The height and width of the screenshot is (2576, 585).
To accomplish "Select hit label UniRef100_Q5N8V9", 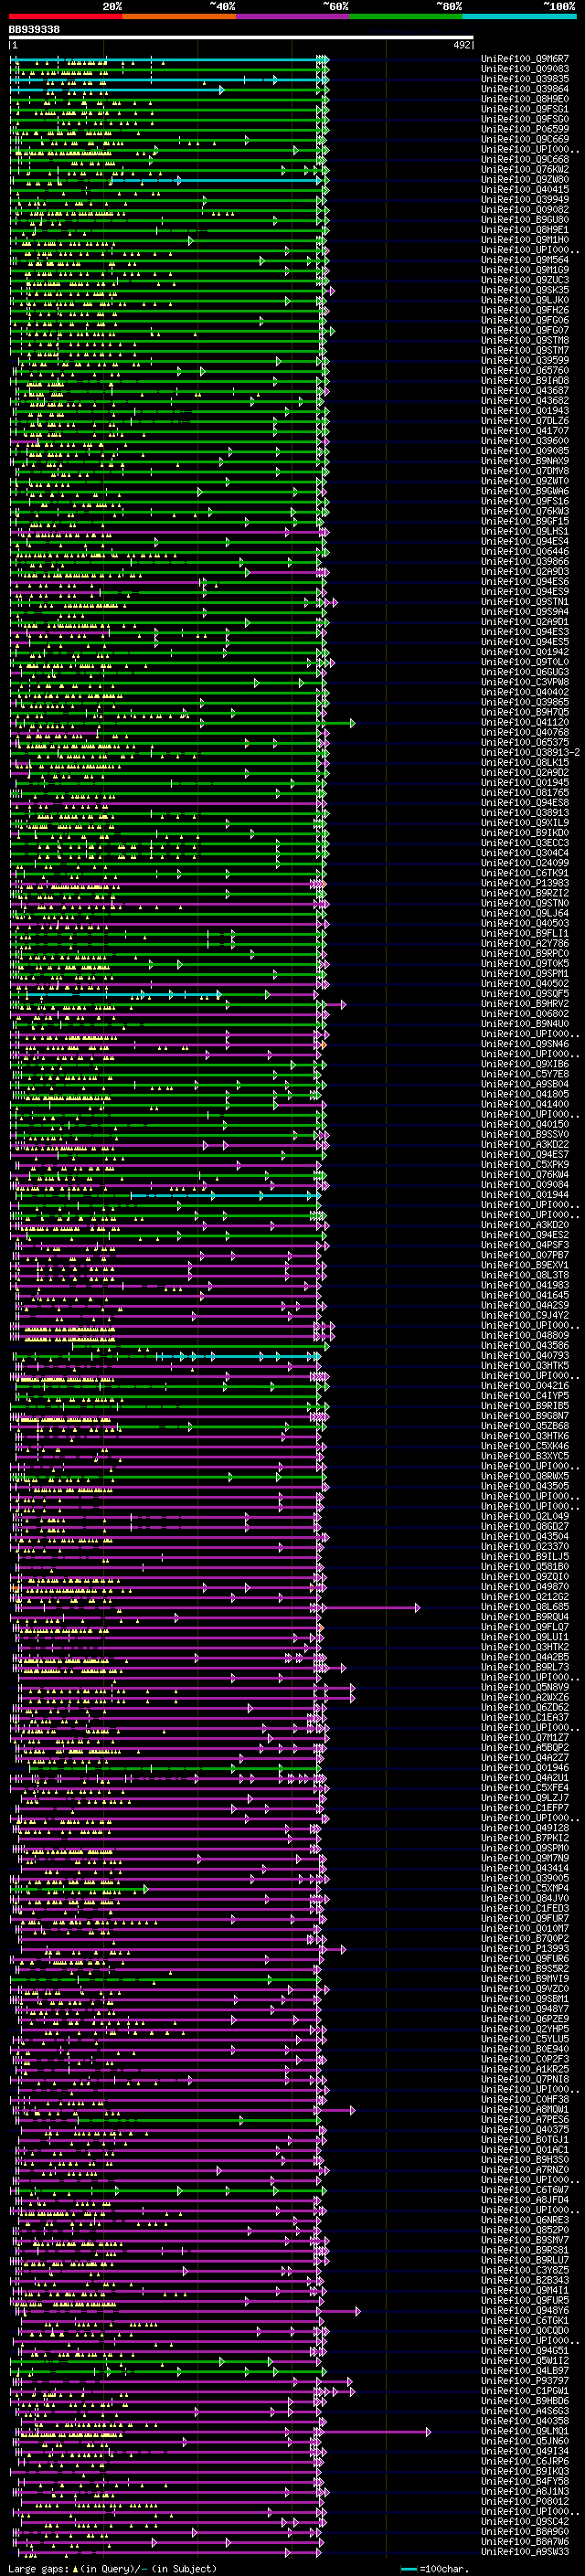I will click(524, 1687).
